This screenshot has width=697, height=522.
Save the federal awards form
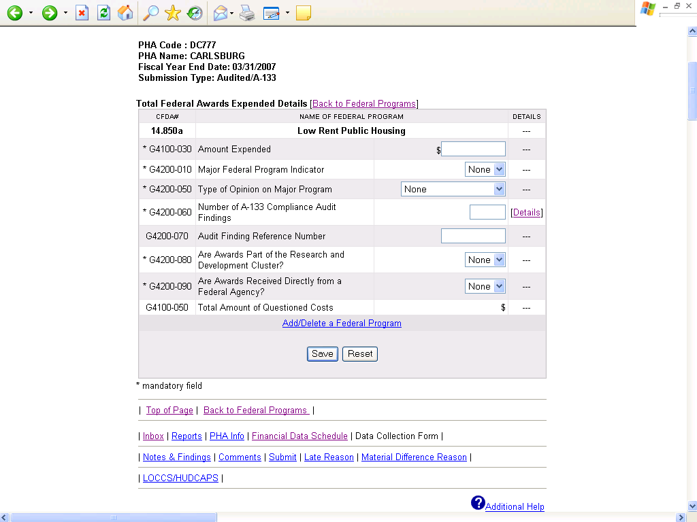(x=322, y=353)
